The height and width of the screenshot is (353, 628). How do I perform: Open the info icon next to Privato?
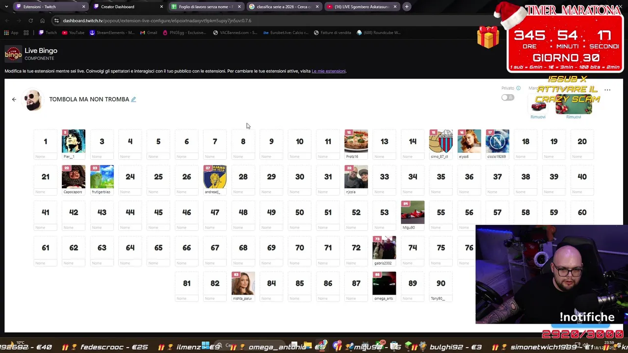518,88
